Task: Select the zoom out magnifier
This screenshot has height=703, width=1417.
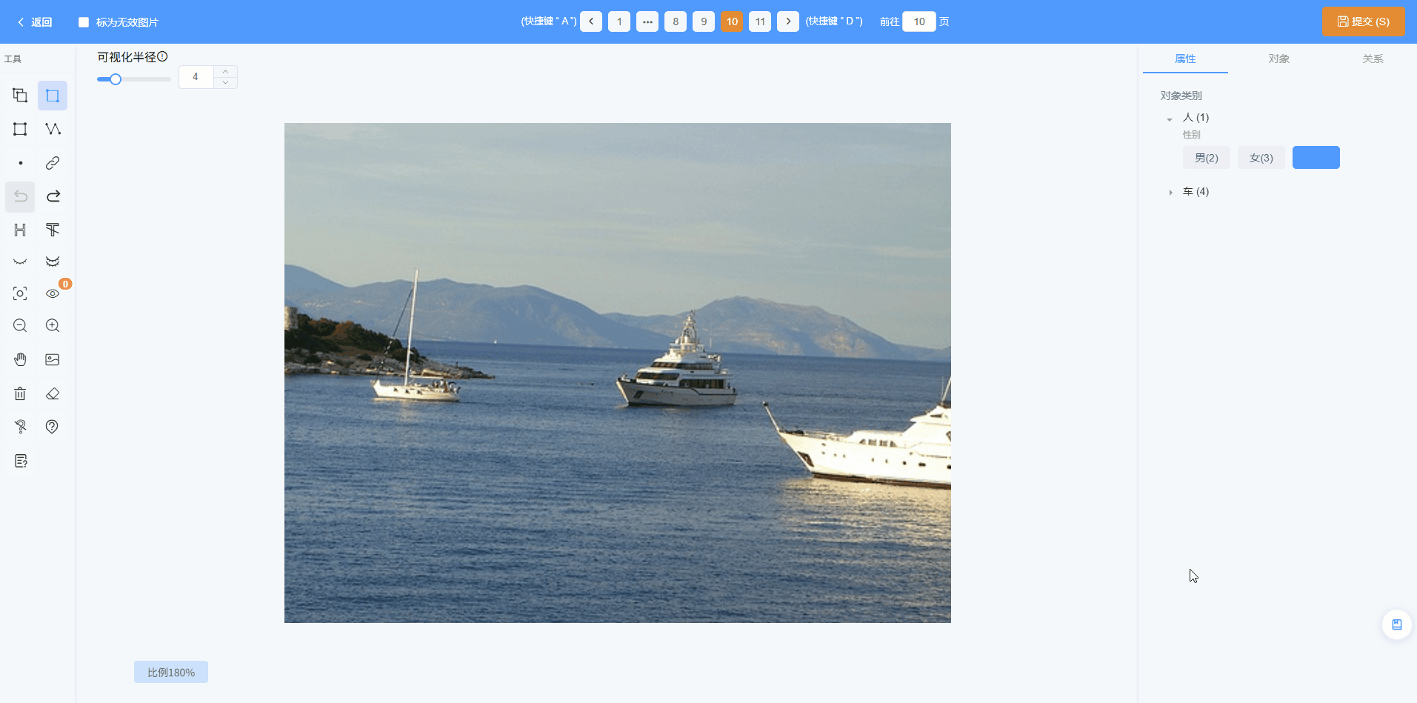Action: point(20,325)
